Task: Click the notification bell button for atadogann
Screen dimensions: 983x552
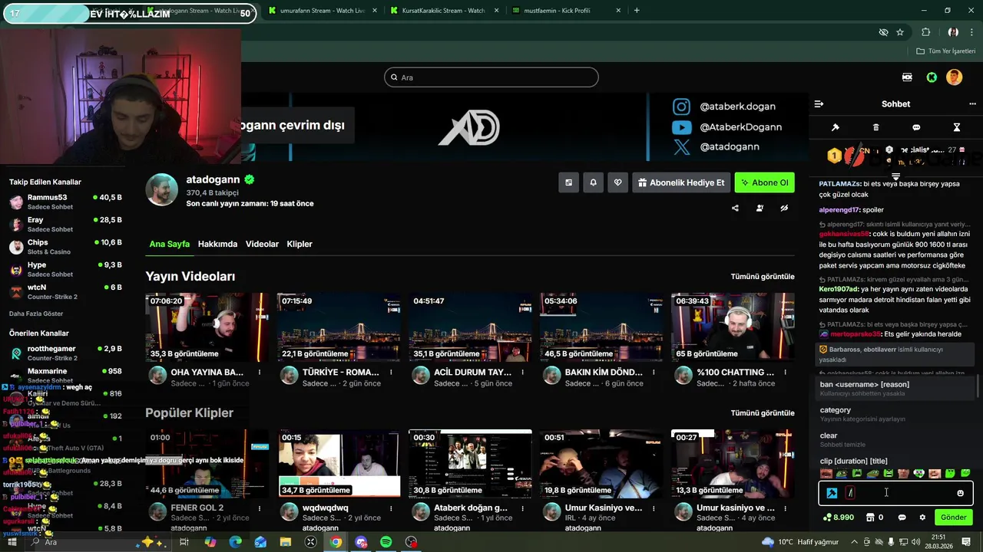Action: click(593, 182)
